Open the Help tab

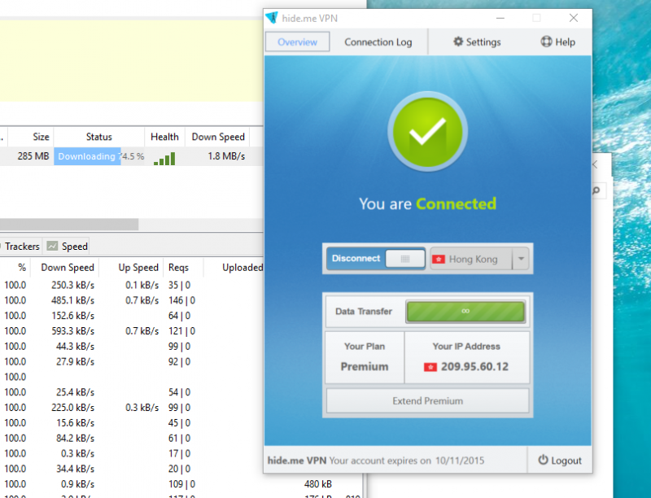tap(558, 42)
